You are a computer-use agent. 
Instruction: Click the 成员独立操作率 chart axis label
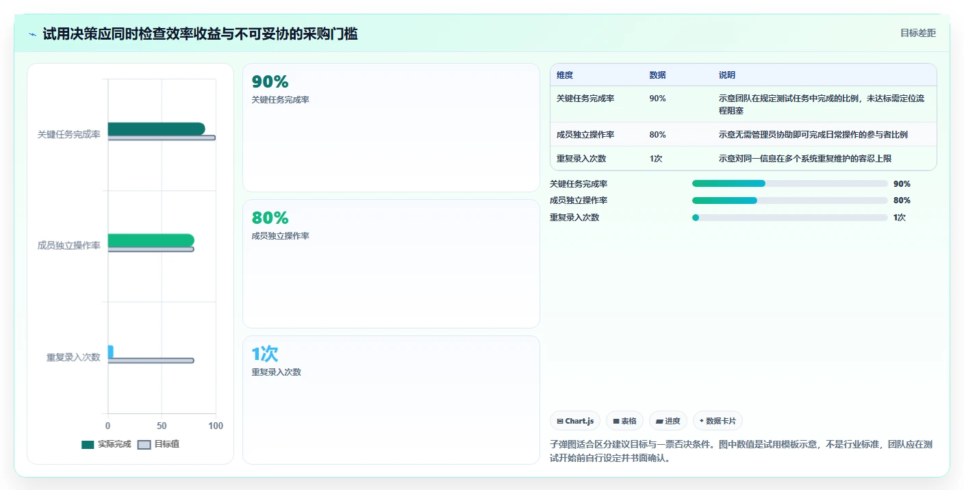(x=69, y=246)
